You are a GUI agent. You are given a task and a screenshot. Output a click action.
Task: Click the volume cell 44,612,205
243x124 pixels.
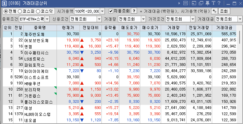[x=175, y=58]
